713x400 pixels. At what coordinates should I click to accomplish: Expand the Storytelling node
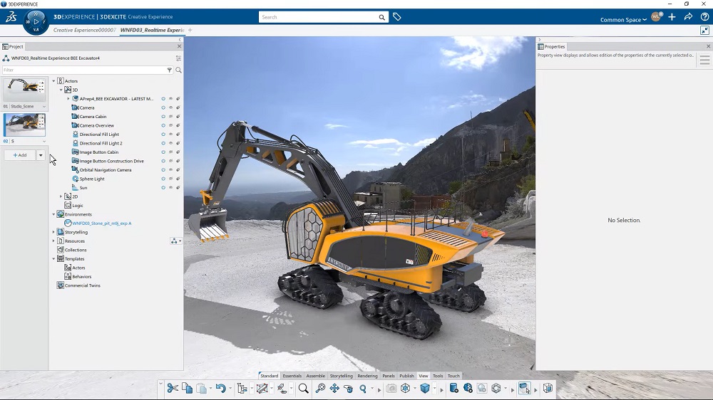(53, 232)
